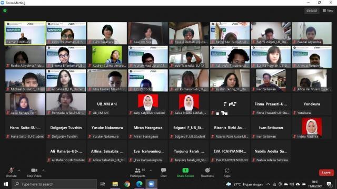
Task: Click the Unmute microphone icon
Action: pyautogui.click(x=11, y=170)
